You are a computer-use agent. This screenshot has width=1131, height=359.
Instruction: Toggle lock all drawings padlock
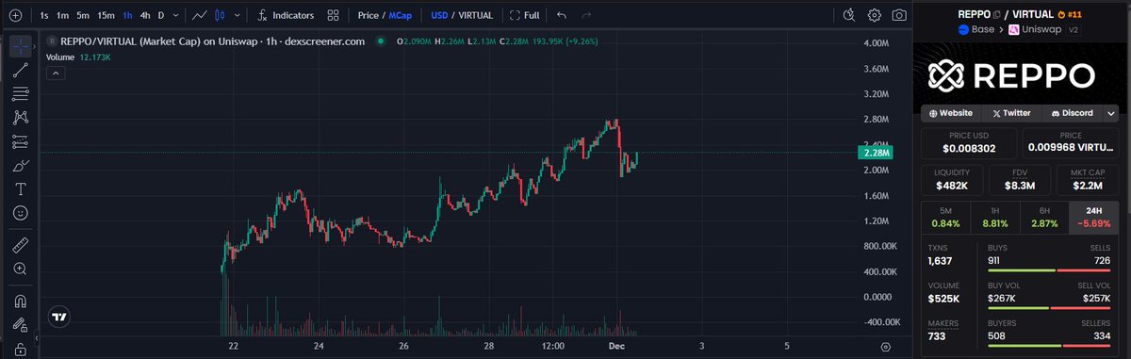pos(21,350)
